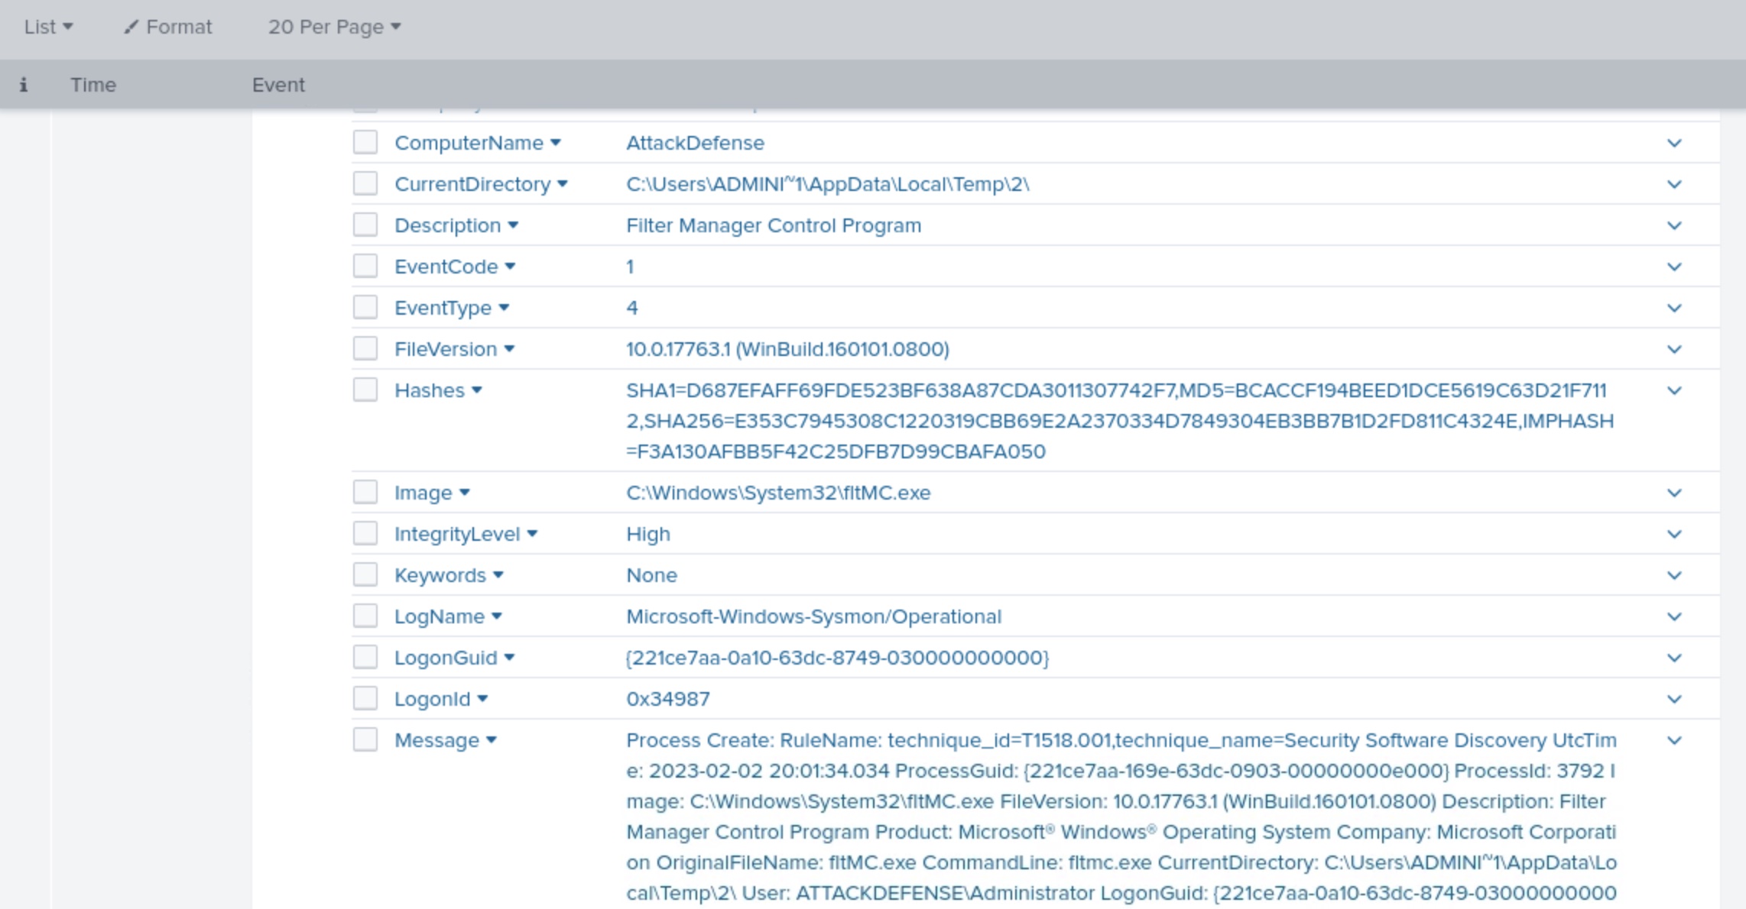Viewport: 1746px width, 909px height.
Task: Open the Keywords field menu
Action: pos(449,575)
